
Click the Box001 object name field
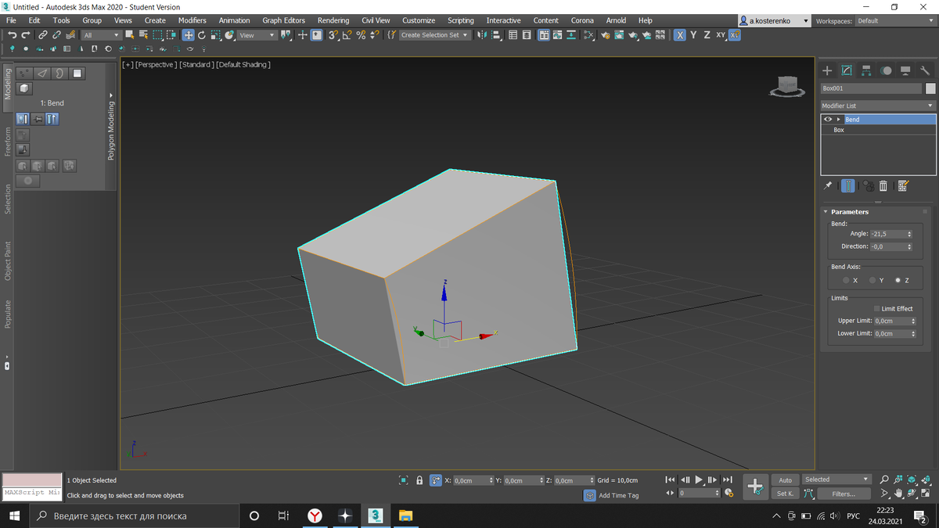click(871, 88)
